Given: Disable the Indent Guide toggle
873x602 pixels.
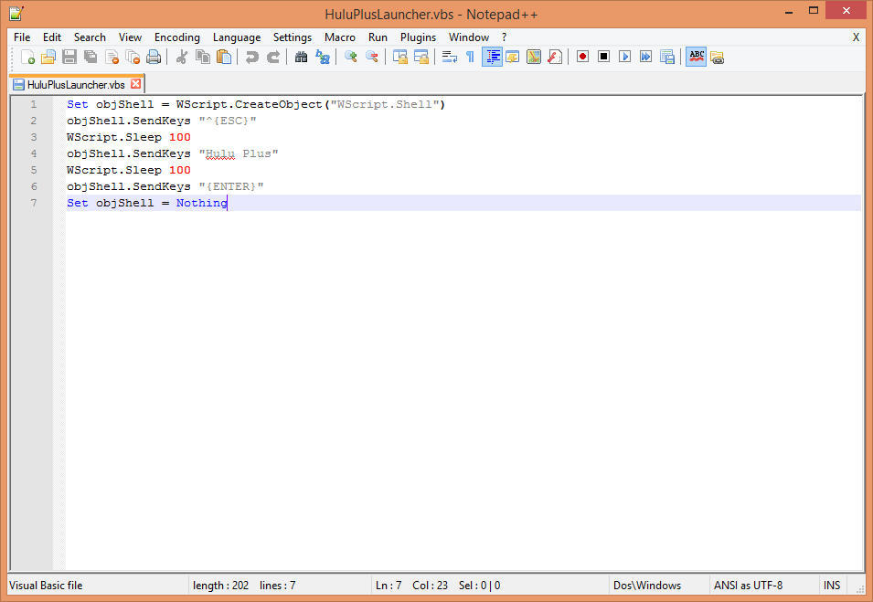Looking at the screenshot, I should pos(492,57).
